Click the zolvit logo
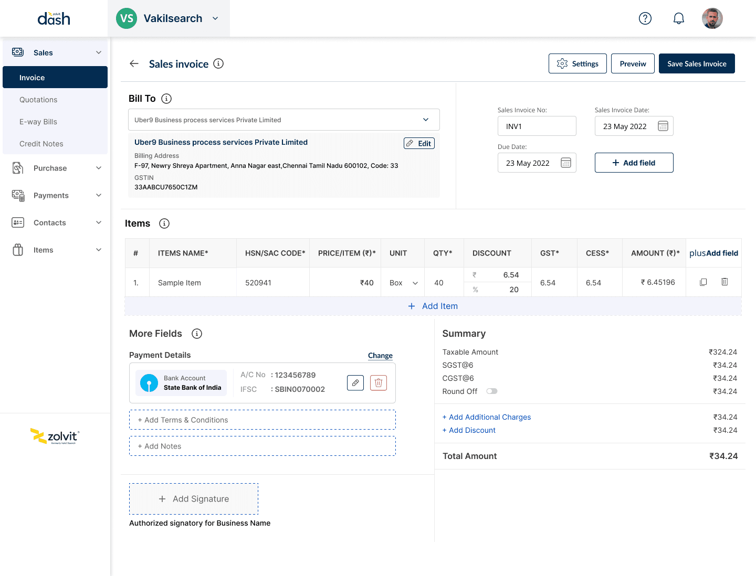 pos(55,436)
